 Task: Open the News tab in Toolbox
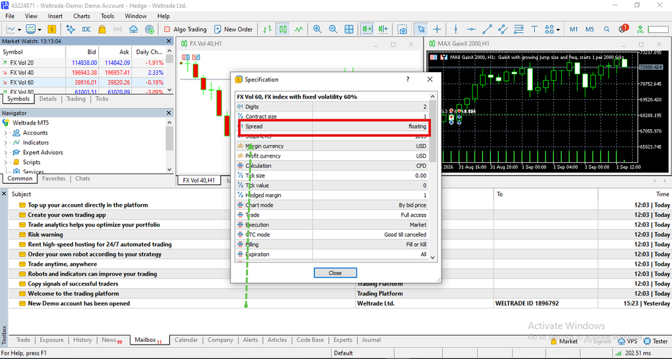(x=112, y=340)
